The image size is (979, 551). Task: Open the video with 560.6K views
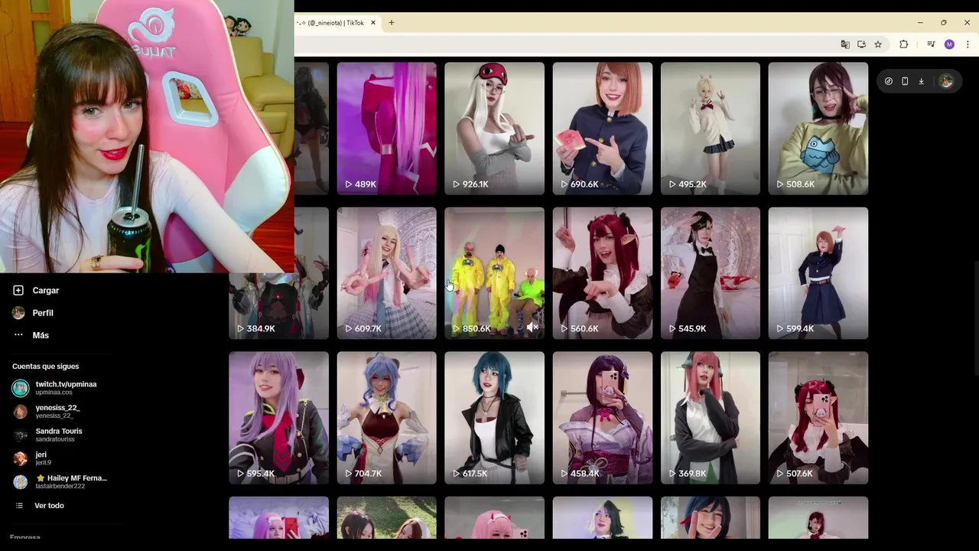coord(603,273)
